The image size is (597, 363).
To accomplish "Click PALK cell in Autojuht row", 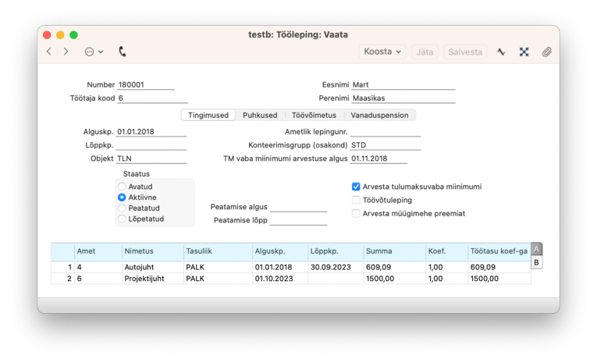I will coord(218,267).
